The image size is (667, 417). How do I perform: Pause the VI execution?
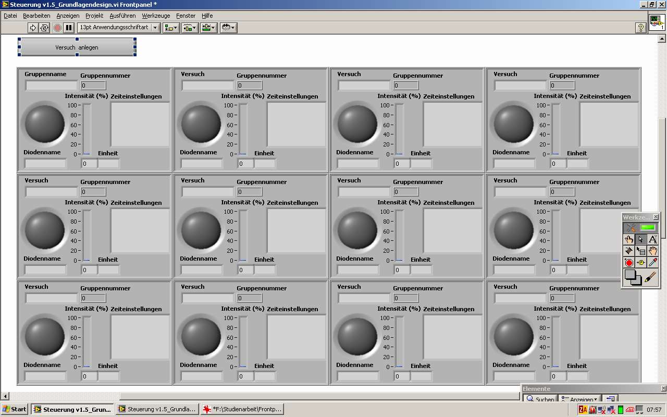(x=69, y=28)
